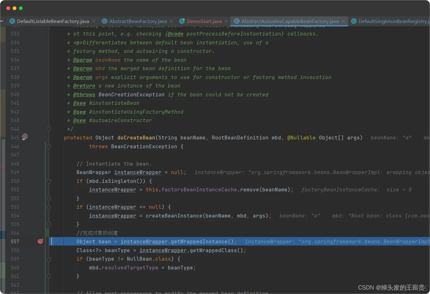Fold the if block at line 550

click(49, 181)
